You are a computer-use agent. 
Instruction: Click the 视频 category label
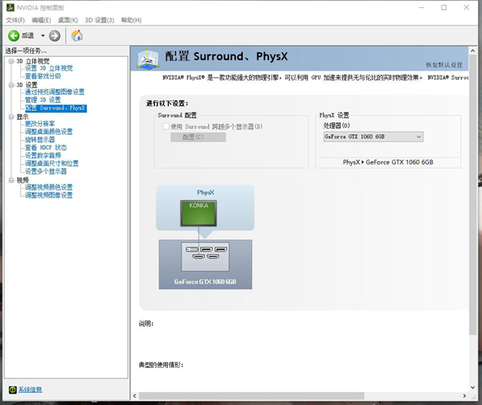tap(22, 180)
